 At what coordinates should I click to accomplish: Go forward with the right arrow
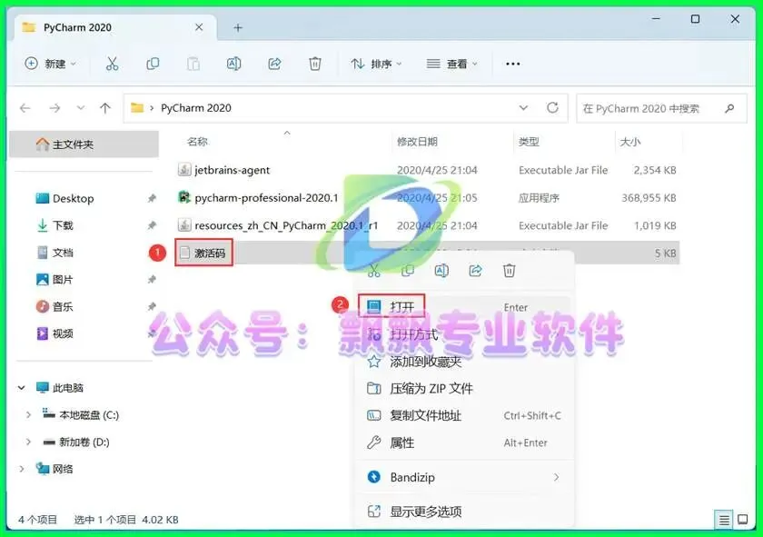[54, 108]
